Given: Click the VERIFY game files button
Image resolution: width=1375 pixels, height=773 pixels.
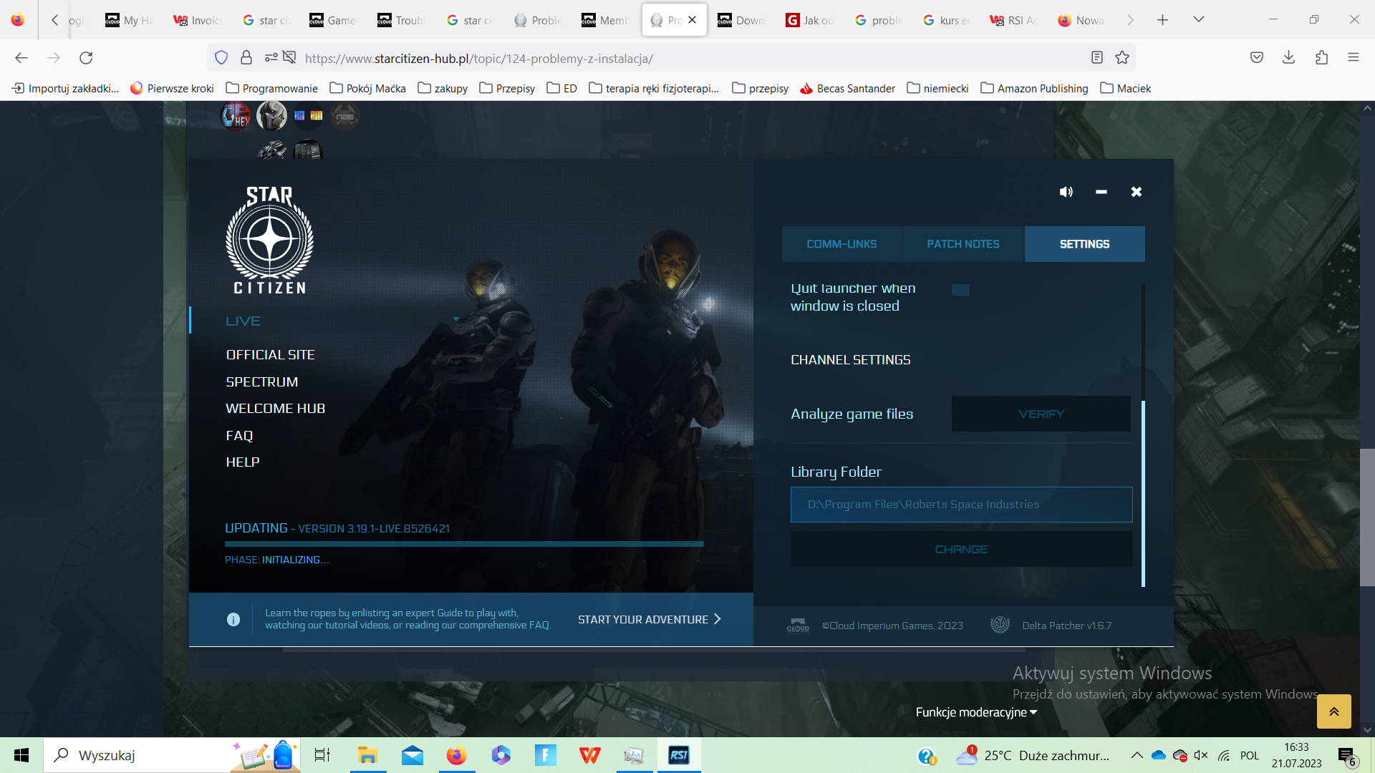Looking at the screenshot, I should (x=1041, y=414).
